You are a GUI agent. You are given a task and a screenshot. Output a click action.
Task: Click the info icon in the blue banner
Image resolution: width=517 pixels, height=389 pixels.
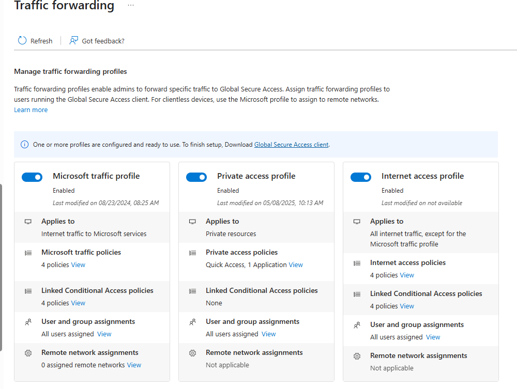tap(24, 145)
